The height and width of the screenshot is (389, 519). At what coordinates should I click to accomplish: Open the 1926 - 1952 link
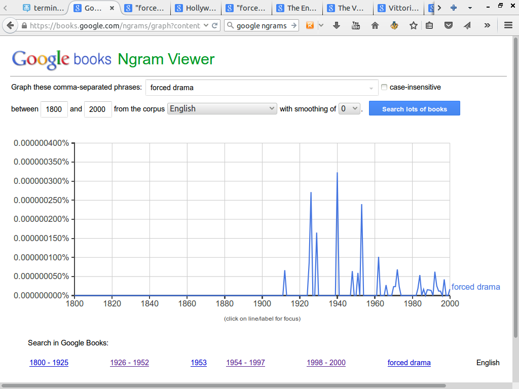point(129,363)
